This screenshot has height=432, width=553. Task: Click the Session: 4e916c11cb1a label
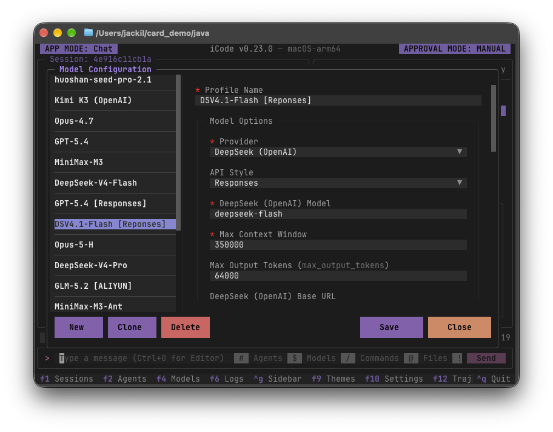pos(101,59)
